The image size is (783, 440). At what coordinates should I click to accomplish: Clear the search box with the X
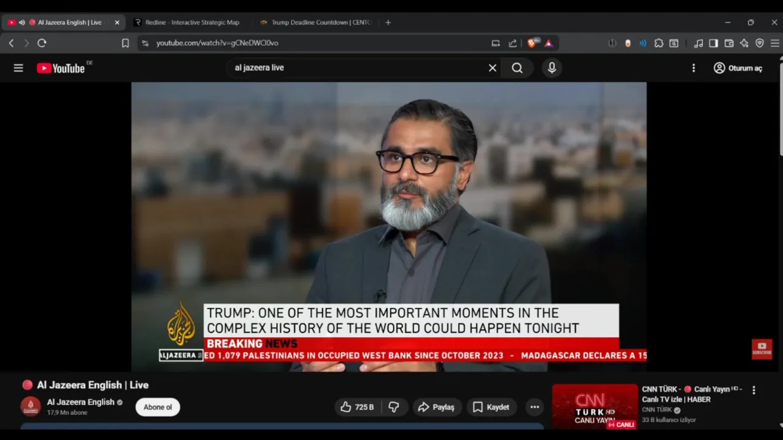(492, 68)
